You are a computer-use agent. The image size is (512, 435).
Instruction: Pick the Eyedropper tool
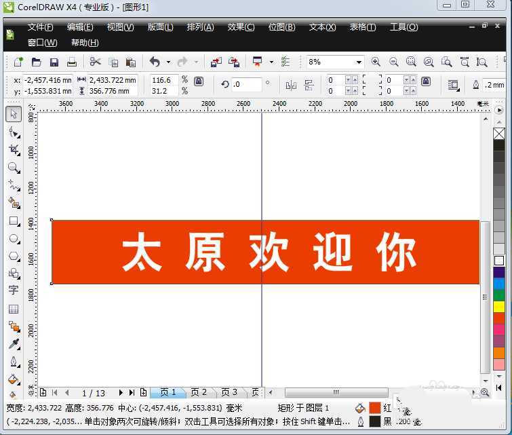coord(14,344)
